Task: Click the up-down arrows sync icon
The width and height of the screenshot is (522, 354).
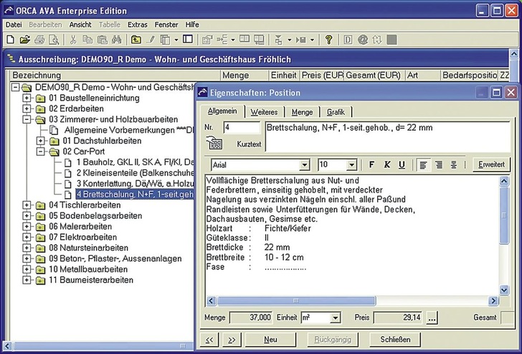Action: (377, 39)
